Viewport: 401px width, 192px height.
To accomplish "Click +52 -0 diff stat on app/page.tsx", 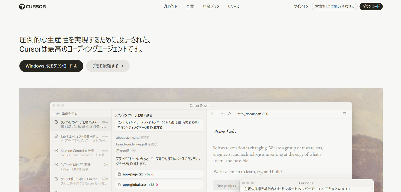I will coord(150,174).
